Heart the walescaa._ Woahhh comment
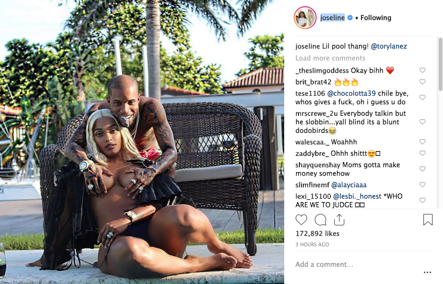443x284 pixels. pos(422,142)
